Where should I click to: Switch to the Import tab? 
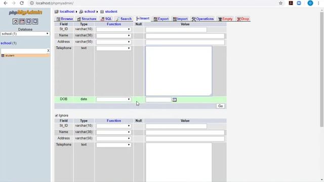point(180,19)
